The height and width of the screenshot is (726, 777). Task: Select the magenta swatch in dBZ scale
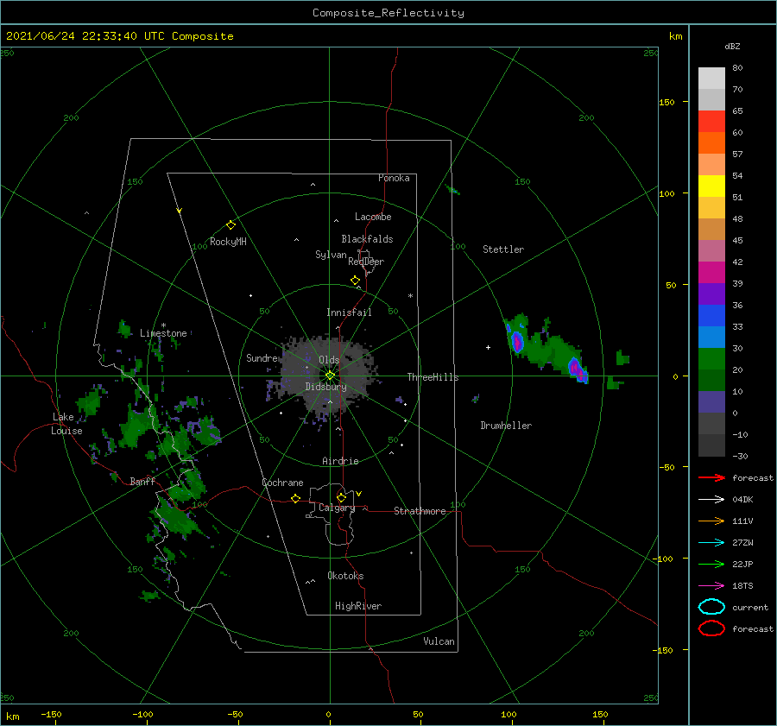pos(711,272)
